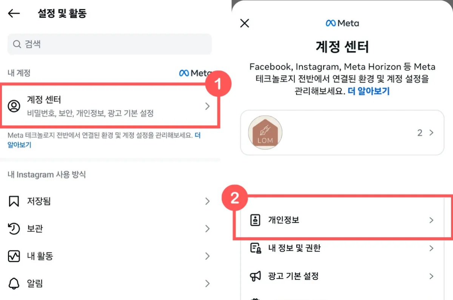
Task: Select the 저장됨 bookmark icon
Action: (x=14, y=201)
